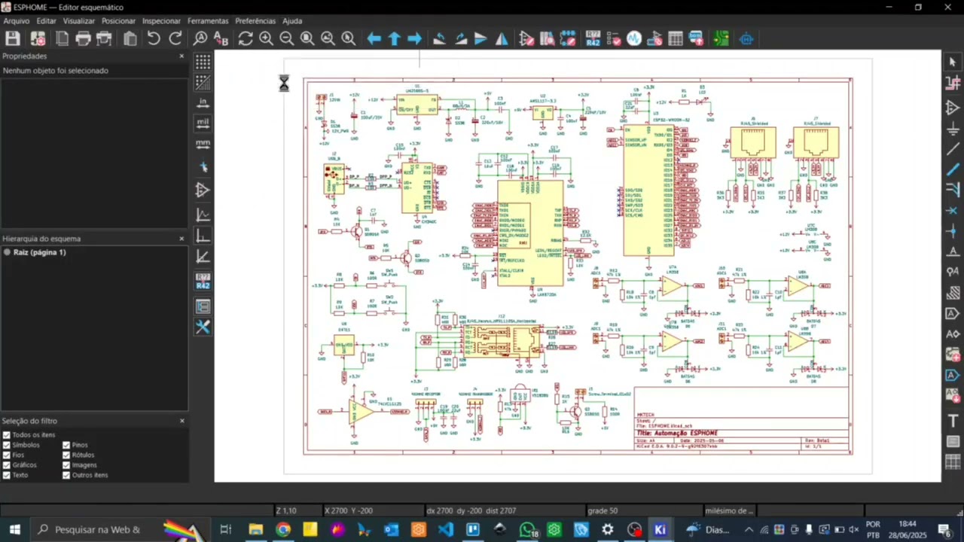Navigate forward with the right arrow
Image resolution: width=964 pixels, height=542 pixels.
coord(415,38)
